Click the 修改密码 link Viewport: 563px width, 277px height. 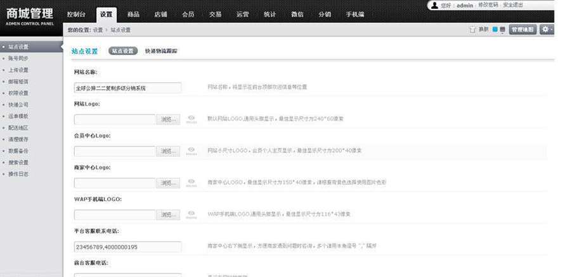(x=488, y=5)
